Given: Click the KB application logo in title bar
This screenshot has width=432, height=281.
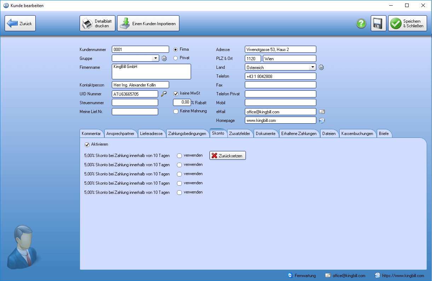Looking at the screenshot, I should click(6, 6).
